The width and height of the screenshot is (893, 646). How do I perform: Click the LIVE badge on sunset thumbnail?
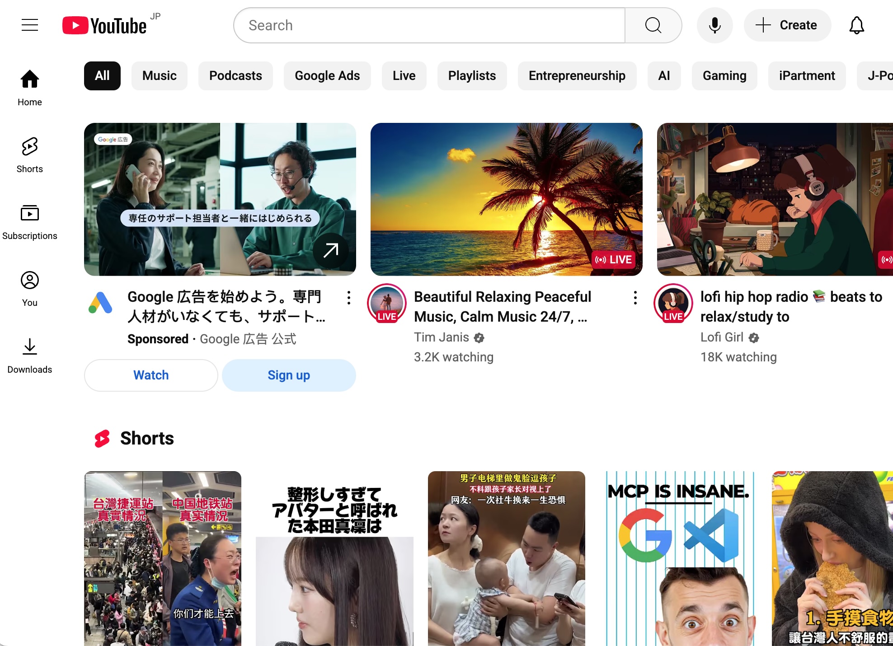pos(613,260)
